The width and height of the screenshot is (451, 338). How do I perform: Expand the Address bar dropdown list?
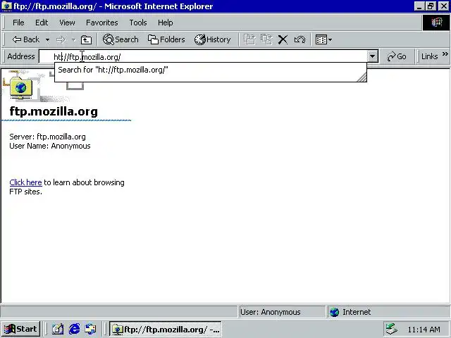point(372,56)
